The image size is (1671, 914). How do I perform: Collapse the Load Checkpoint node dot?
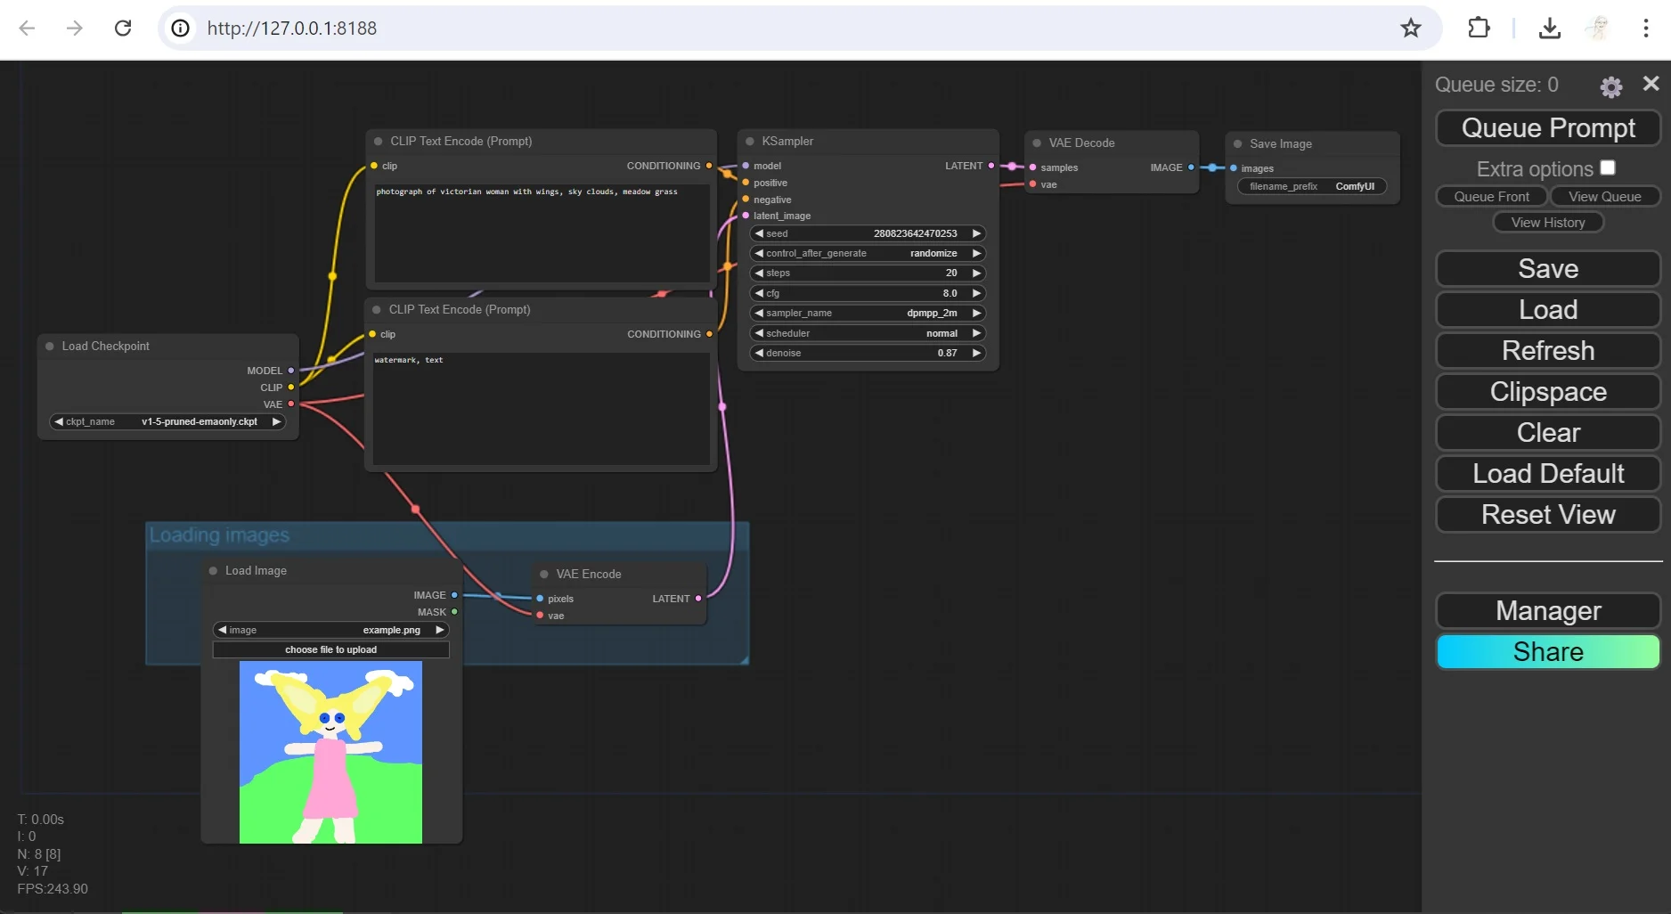tap(50, 347)
